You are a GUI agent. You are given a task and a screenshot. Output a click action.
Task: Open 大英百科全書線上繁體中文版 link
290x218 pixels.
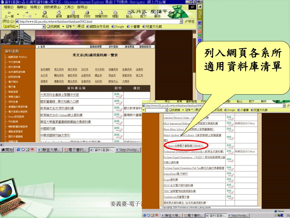pyautogui.click(x=60, y=95)
